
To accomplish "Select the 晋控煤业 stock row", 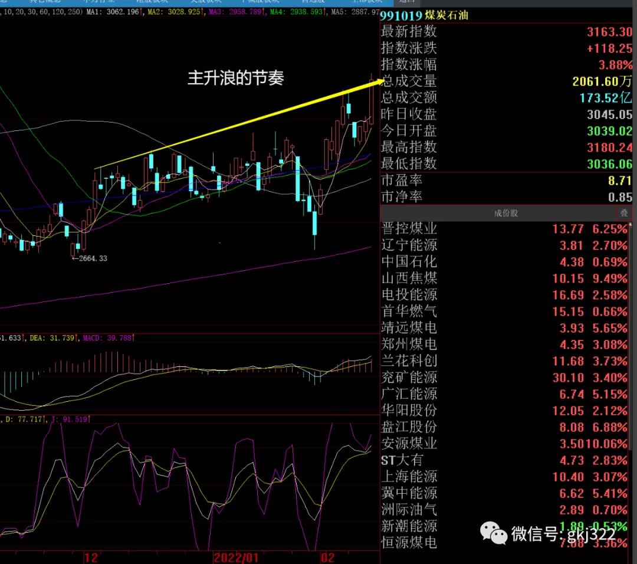I will coord(504,229).
